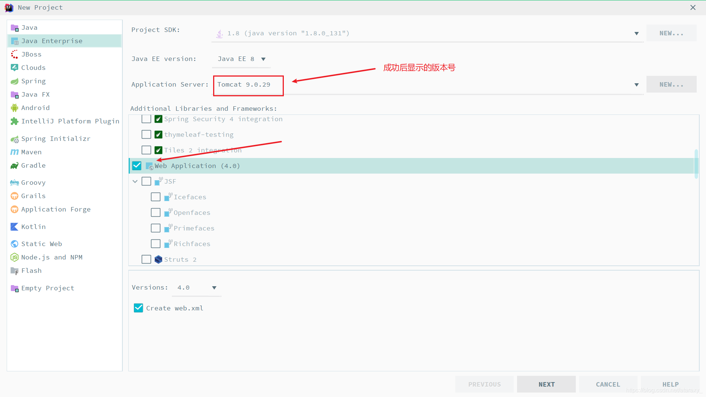
Task: Click the Groovy icon in sidebar
Action: tap(15, 183)
